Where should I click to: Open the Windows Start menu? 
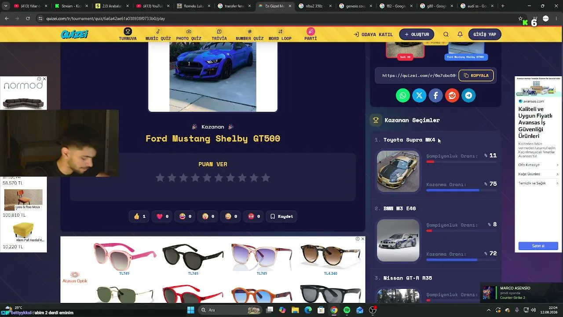point(190,310)
